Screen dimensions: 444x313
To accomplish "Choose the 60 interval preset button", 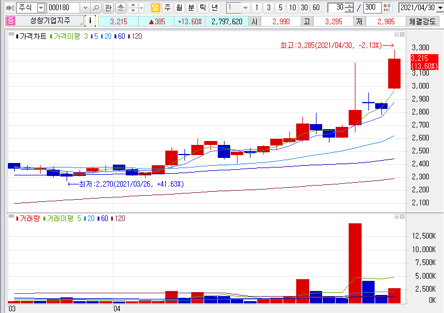I will (316, 8).
